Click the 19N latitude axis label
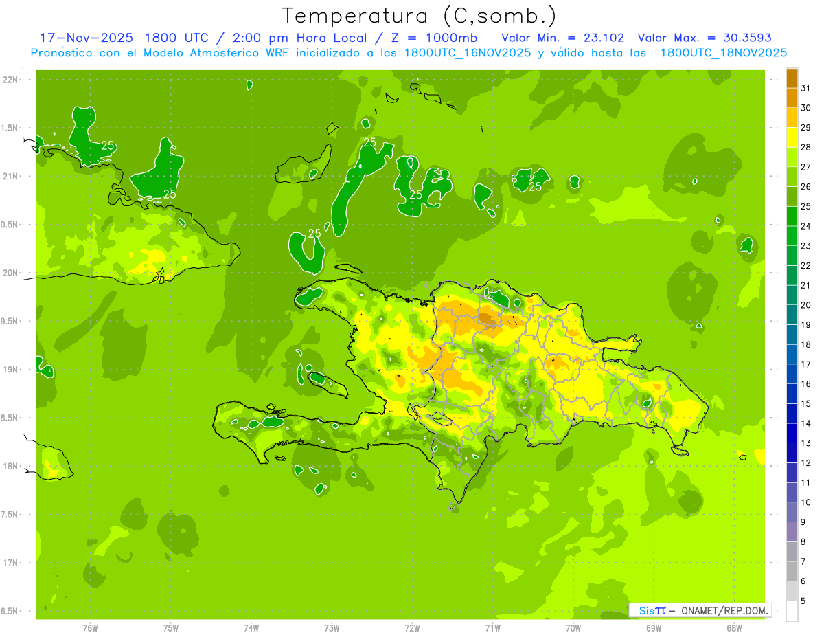 pyautogui.click(x=12, y=370)
